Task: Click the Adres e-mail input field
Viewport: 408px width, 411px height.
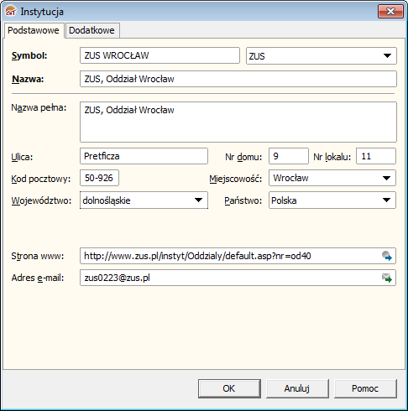Action: [230, 278]
